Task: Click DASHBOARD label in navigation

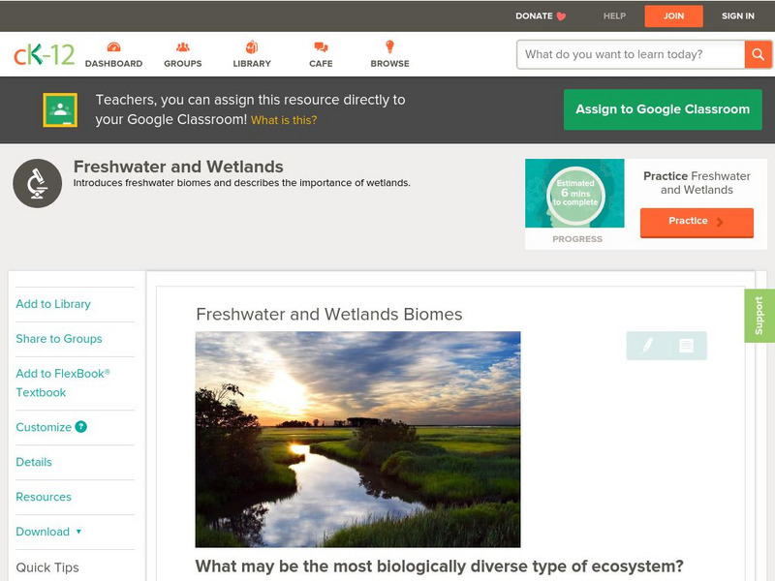Action: coord(113,64)
